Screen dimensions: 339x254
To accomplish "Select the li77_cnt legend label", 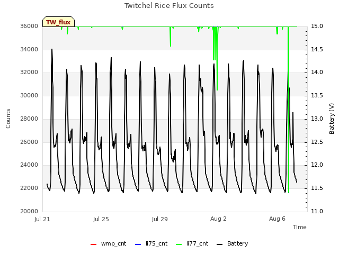I will coord(198,243).
